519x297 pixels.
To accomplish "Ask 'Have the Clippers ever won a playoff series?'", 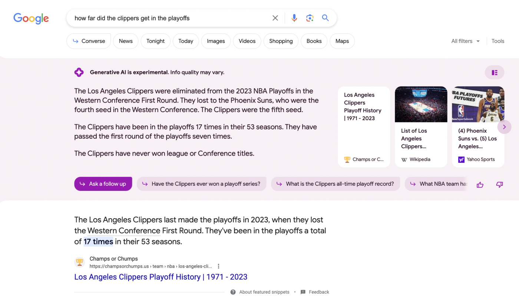I will pos(201,184).
